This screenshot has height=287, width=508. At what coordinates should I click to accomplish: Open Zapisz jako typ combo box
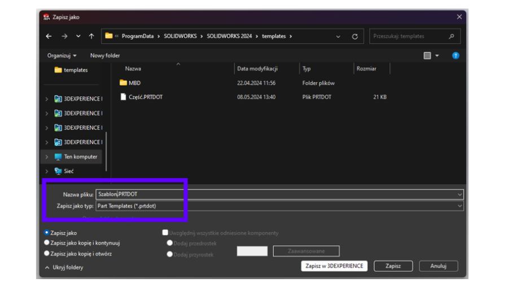pyautogui.click(x=279, y=206)
